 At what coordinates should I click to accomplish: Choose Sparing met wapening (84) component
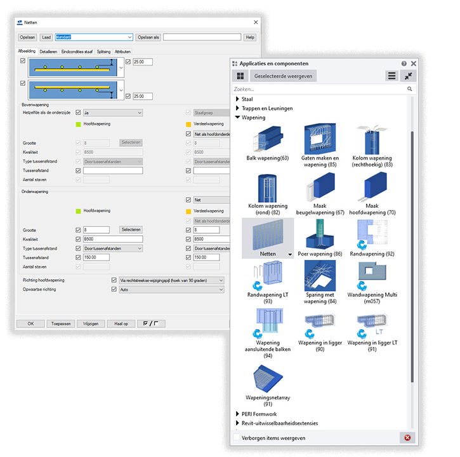pos(320,283)
